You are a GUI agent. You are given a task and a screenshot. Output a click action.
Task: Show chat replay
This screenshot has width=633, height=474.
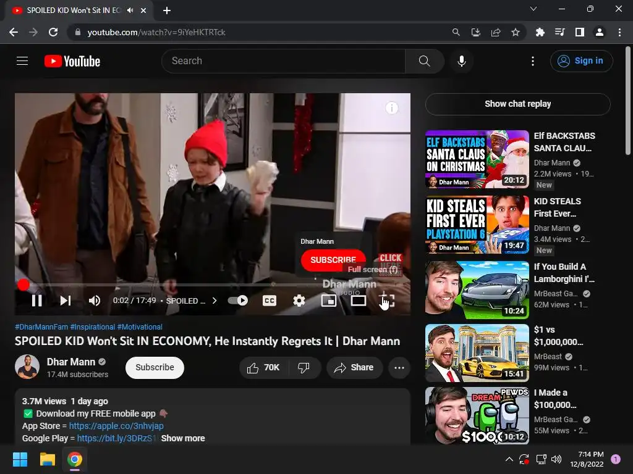(x=517, y=104)
